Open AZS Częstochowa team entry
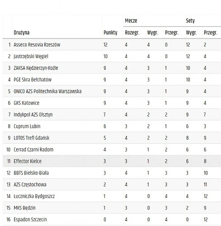 tap(30, 184)
